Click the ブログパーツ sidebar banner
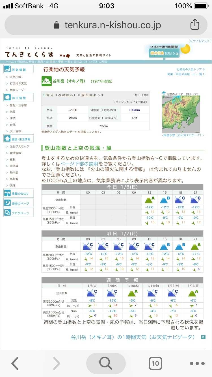Image resolution: width=212 pixels, height=377 pixels. [x=18, y=213]
